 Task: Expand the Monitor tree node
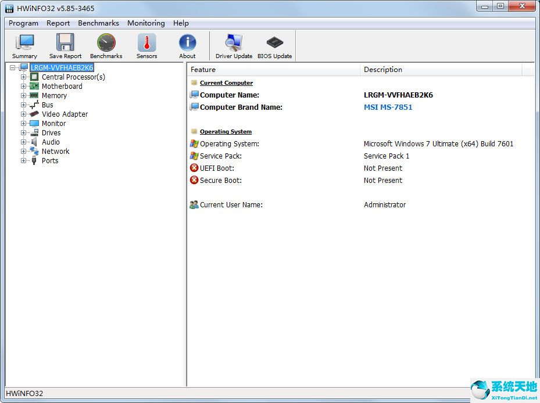click(x=23, y=124)
